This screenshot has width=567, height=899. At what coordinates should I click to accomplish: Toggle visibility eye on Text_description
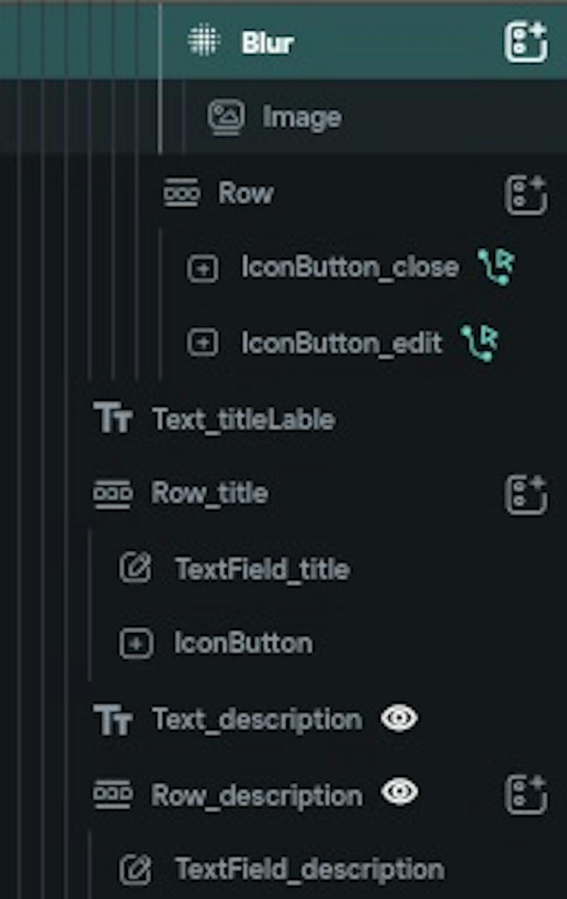tap(400, 718)
